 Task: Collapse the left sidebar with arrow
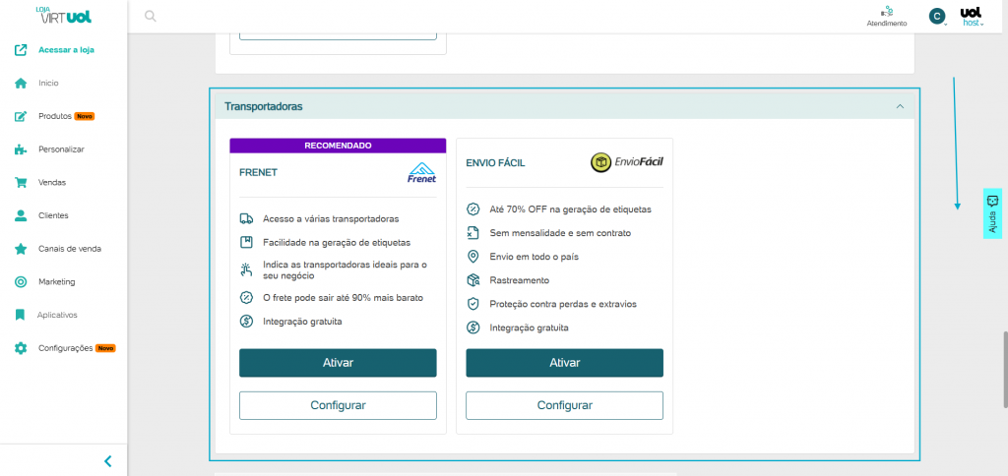107,460
